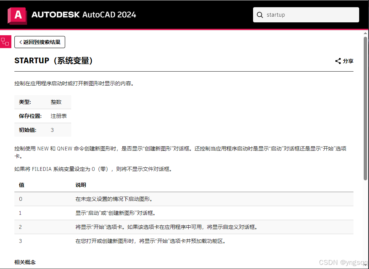369x269 pixels.
Task: Click the sentence 控制在应用程序启动时或打开新图形时显示的内容
Action: pos(74,84)
